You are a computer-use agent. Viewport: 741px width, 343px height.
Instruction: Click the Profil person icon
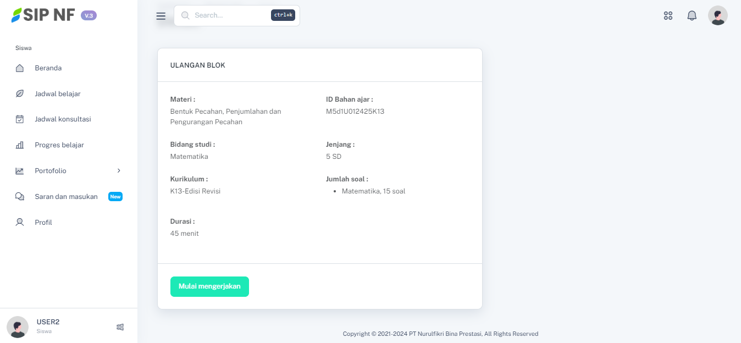click(20, 223)
